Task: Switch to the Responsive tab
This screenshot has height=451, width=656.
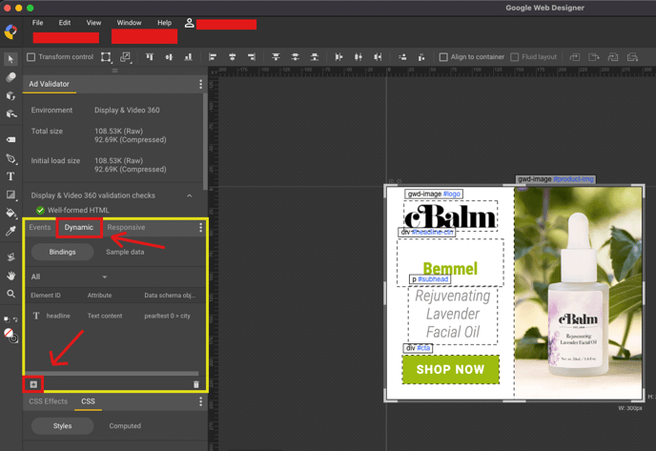Action: pyautogui.click(x=126, y=227)
